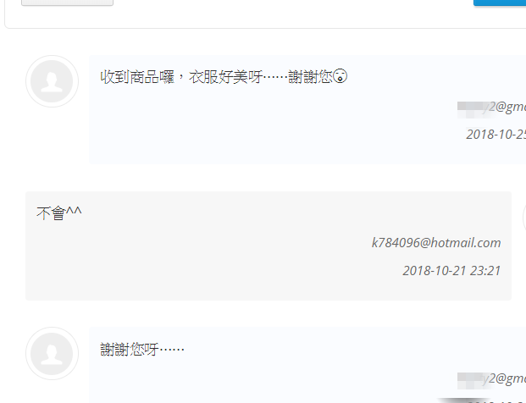Screen dimensions: 526x403
Task: Click the k784096@hotmail.com email address
Action: [x=436, y=242]
